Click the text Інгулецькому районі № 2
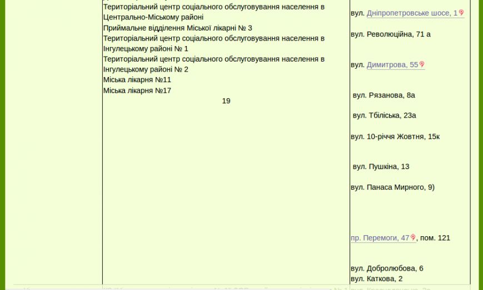Viewport: 483px width, 290px height. point(146,70)
